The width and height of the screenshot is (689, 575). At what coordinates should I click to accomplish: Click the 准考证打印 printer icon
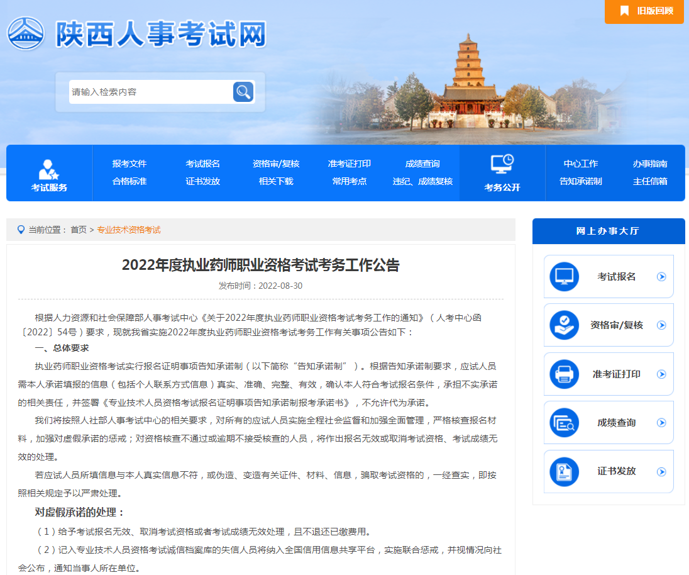click(564, 374)
